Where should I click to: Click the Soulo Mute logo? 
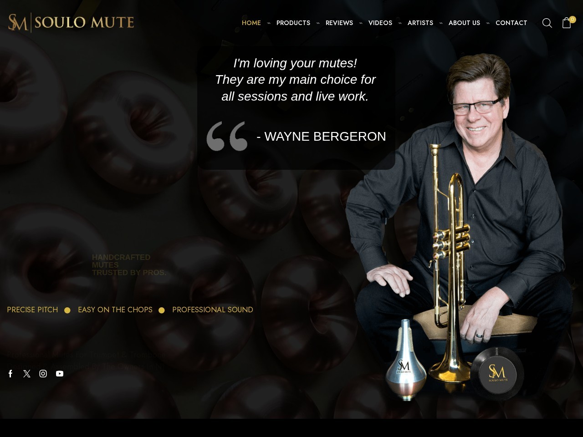click(x=71, y=22)
